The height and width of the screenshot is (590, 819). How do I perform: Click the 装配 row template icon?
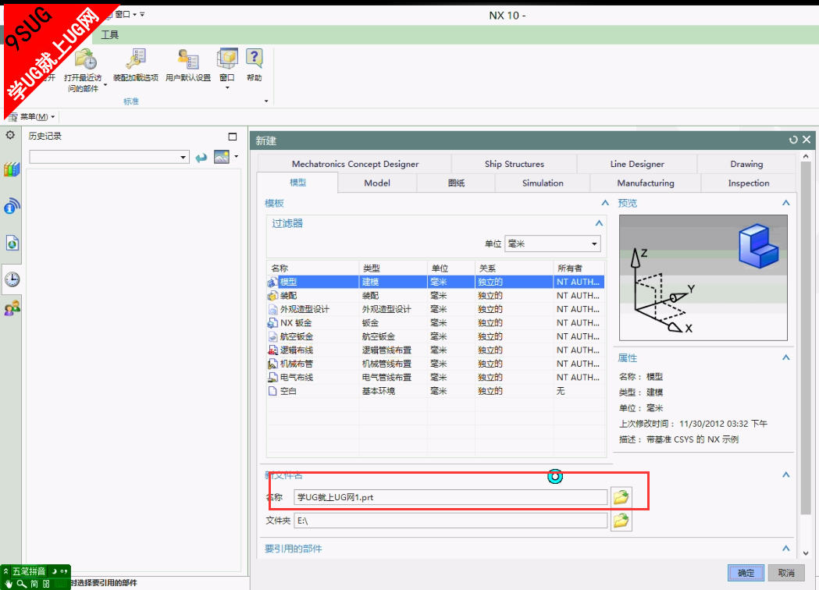pos(272,296)
